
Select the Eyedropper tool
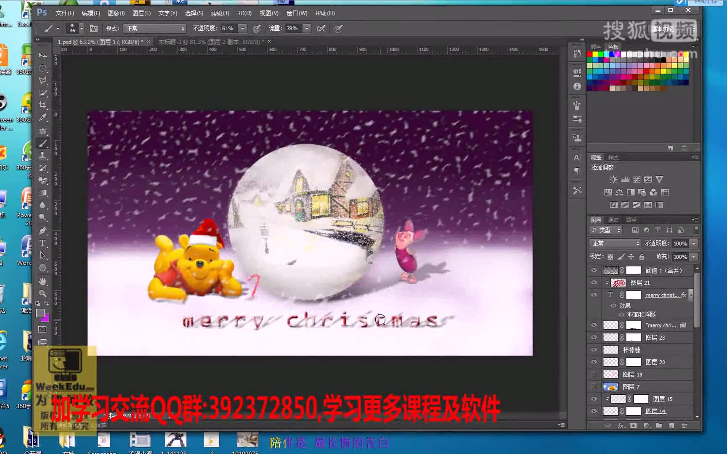(42, 118)
